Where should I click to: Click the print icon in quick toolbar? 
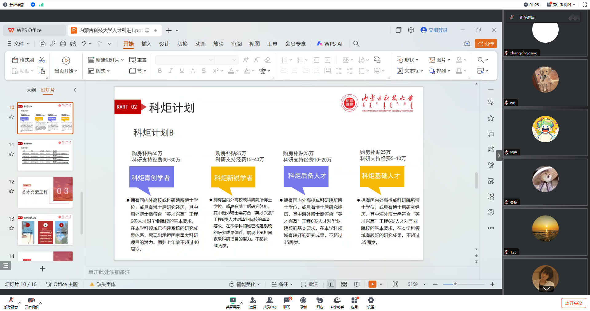(x=63, y=44)
